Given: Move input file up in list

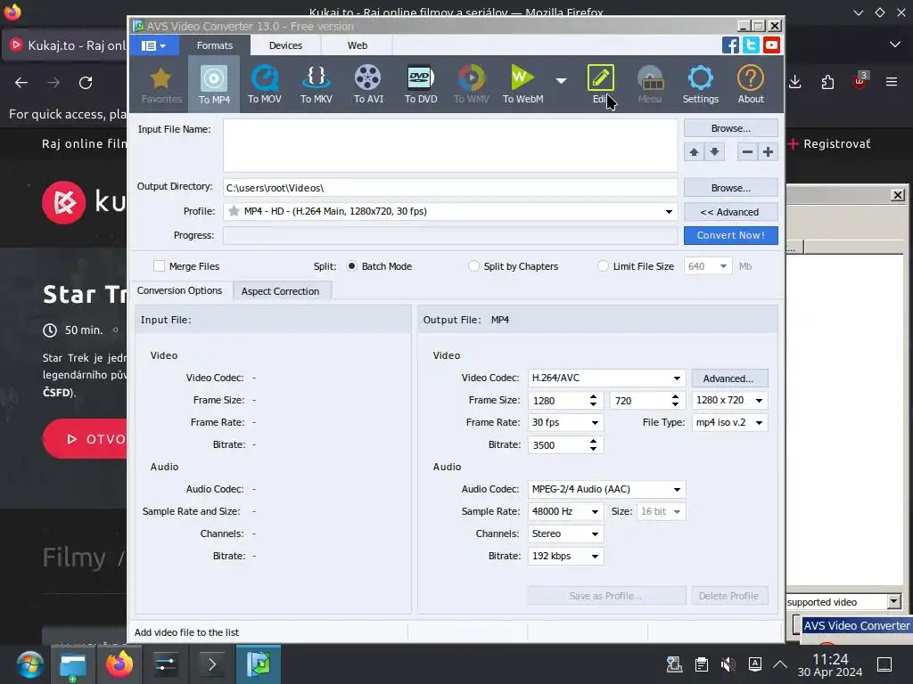Looking at the screenshot, I should (694, 152).
